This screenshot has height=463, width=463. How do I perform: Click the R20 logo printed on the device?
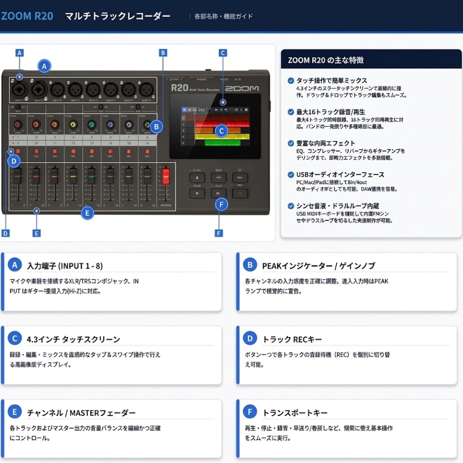(x=179, y=88)
